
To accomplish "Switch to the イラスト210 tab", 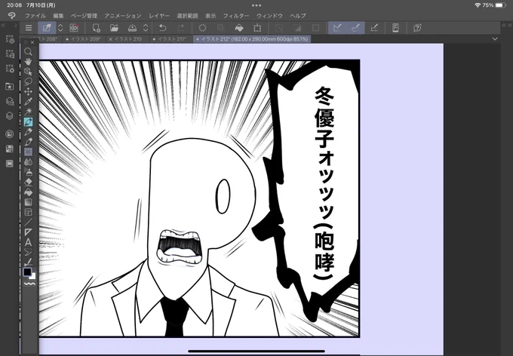I will 126,39.
